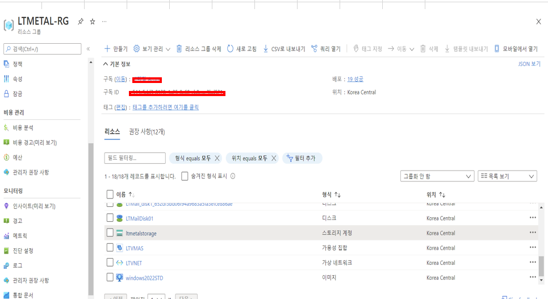
Task: Sort by 위치 column
Action: point(436,194)
